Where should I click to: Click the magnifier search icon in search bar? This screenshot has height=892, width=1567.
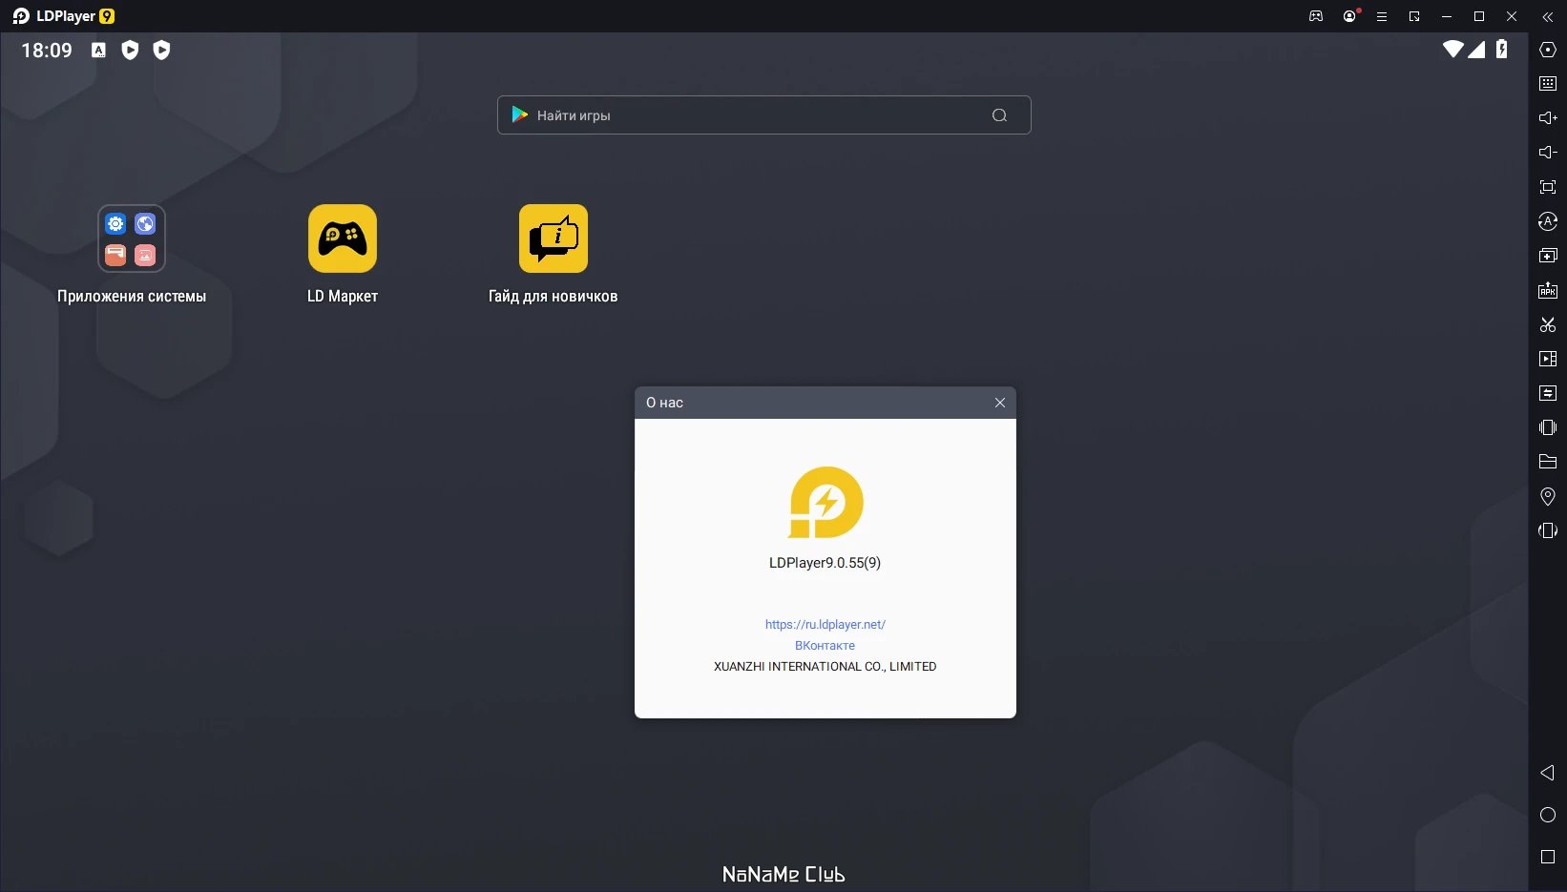pyautogui.click(x=999, y=115)
